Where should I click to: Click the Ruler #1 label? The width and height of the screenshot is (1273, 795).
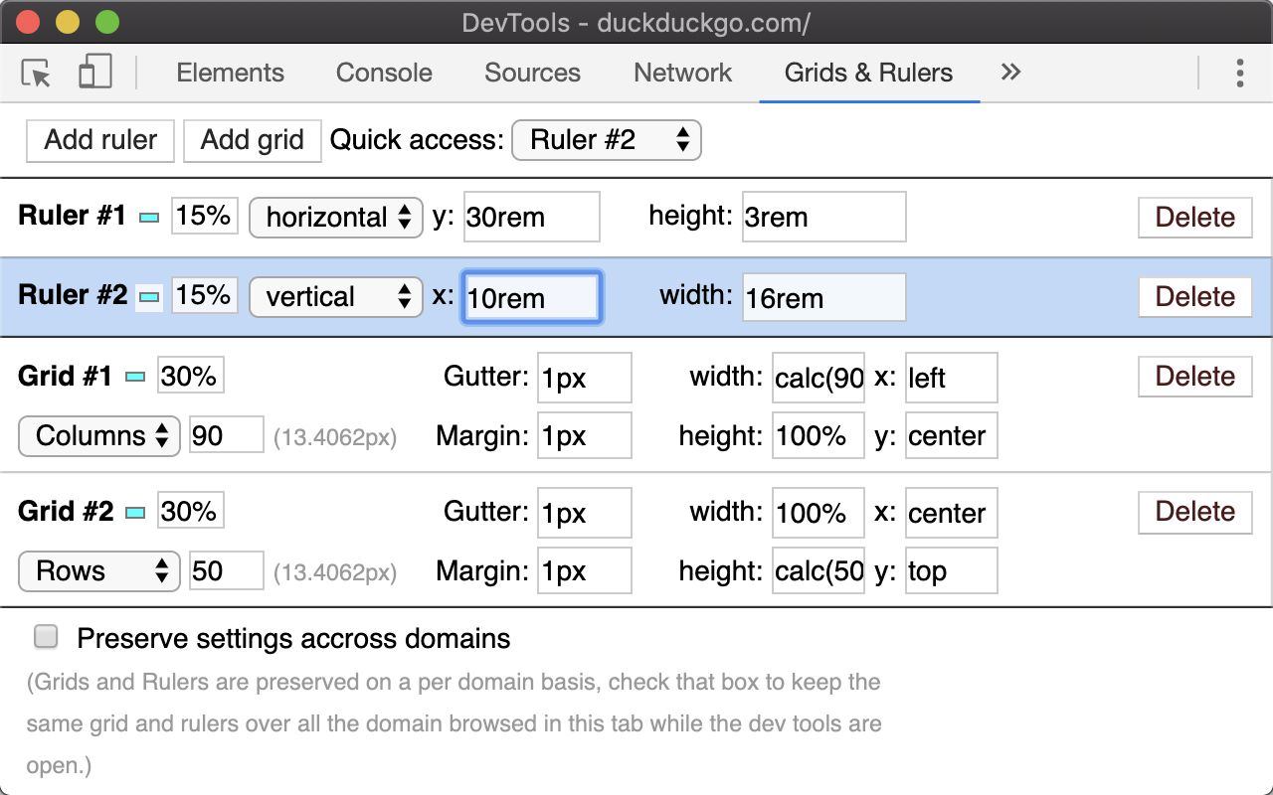[73, 216]
